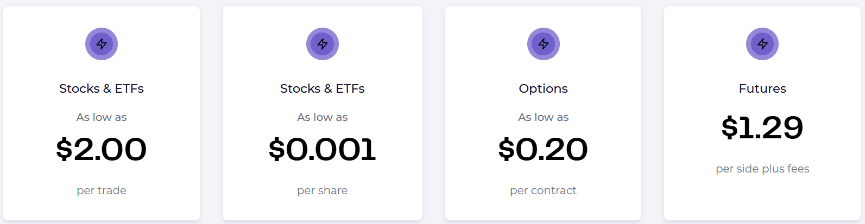Image resolution: width=865 pixels, height=224 pixels.
Task: Click the $1.29 futures price
Action: click(762, 127)
